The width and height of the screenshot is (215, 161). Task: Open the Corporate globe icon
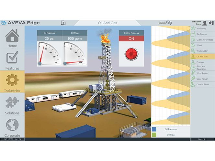12,126
